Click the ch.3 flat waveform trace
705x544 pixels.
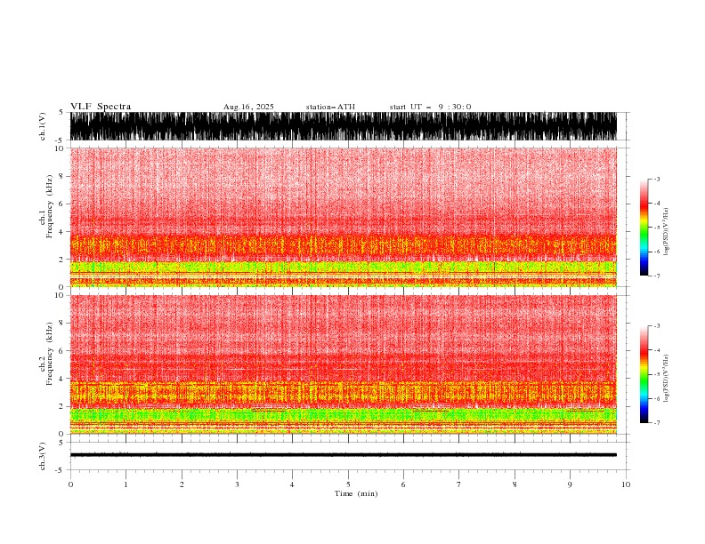coord(344,455)
